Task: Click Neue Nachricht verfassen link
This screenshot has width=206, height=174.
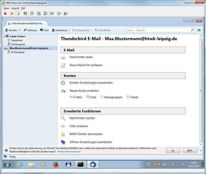Action: tap(86, 65)
